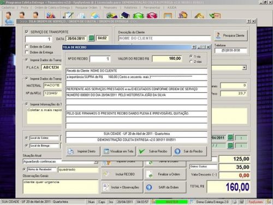Click the computer icon in the status bar
Image resolution: width=273 pixels, height=205 pixels.
(242, 202)
